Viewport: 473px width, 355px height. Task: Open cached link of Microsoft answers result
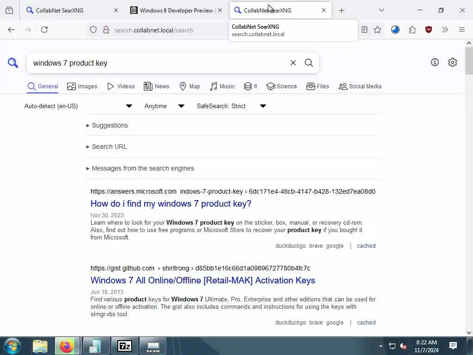(366, 246)
